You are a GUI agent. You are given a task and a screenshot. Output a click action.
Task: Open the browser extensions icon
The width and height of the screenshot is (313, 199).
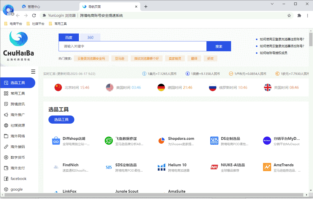(299, 15)
